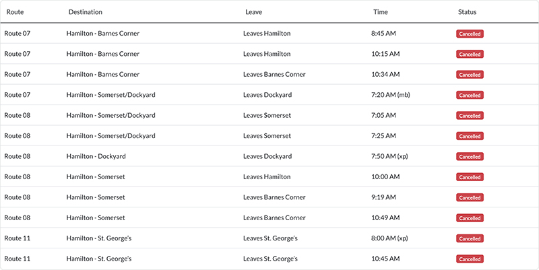Click the 10:49 AM time entry
This screenshot has height=270, width=539.
coord(387,218)
